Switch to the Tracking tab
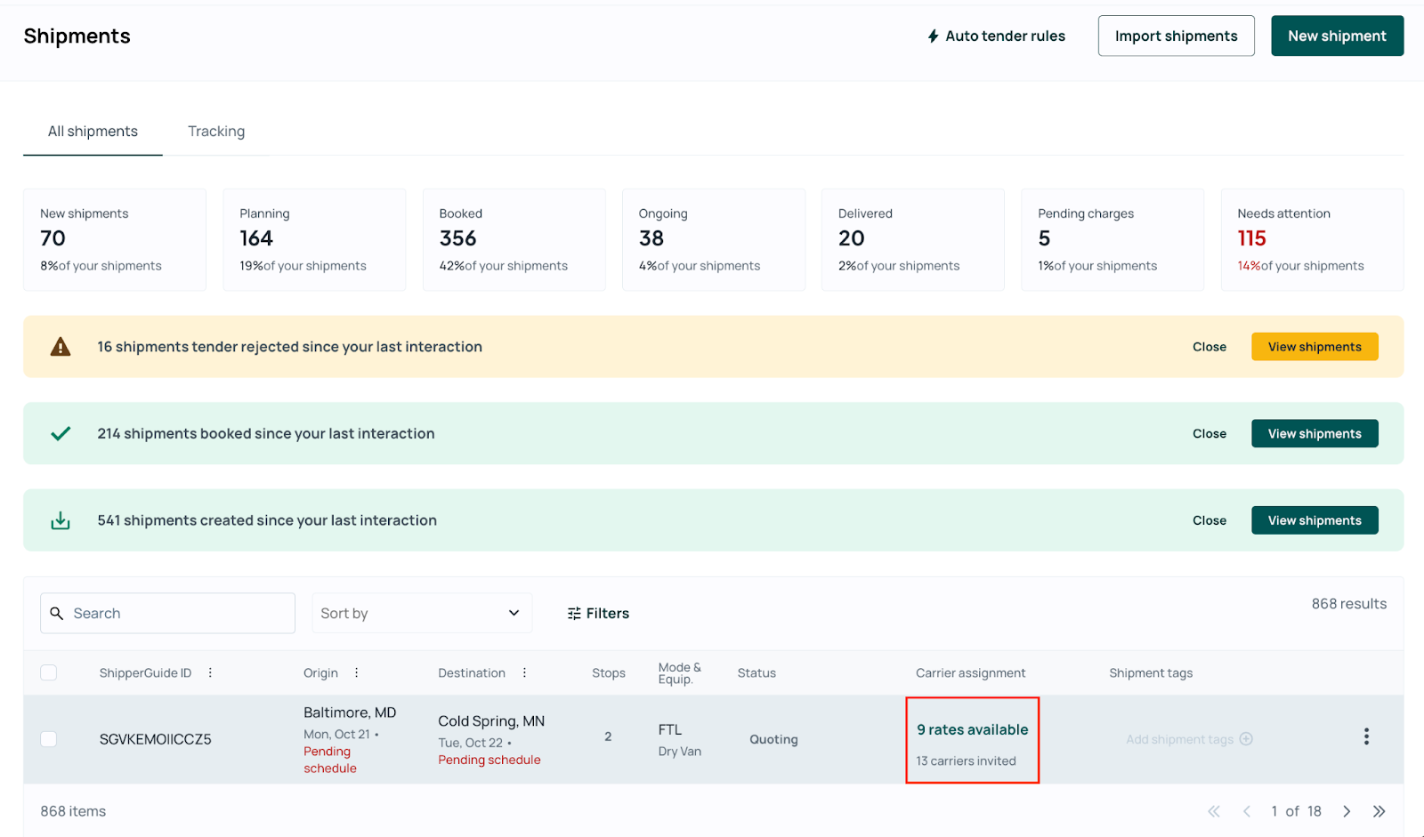 pyautogui.click(x=216, y=131)
